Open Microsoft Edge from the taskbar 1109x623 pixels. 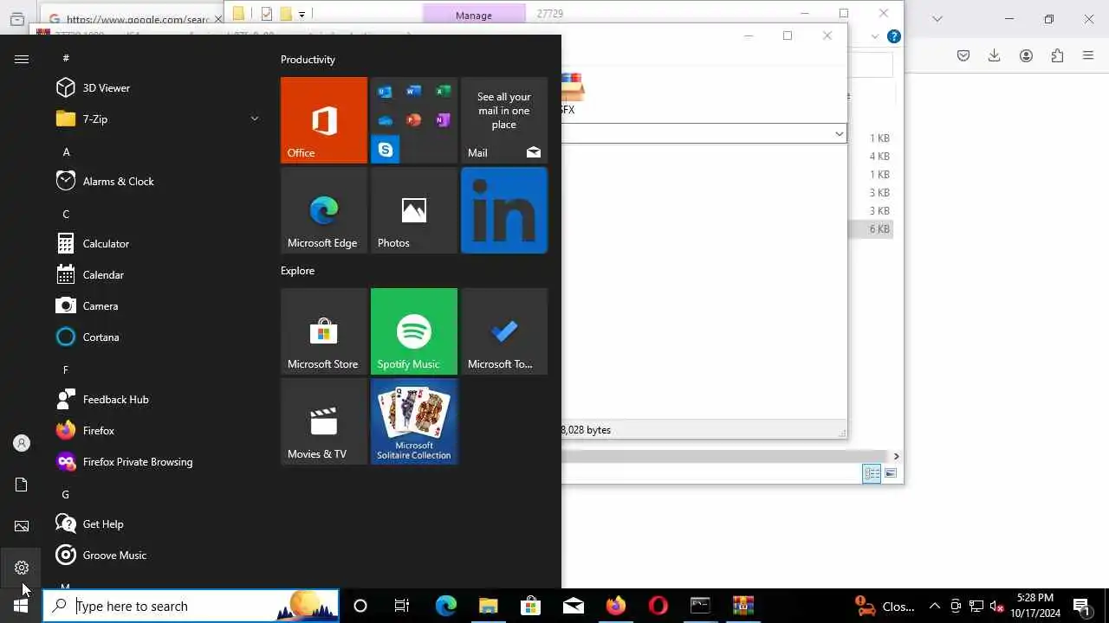point(445,606)
